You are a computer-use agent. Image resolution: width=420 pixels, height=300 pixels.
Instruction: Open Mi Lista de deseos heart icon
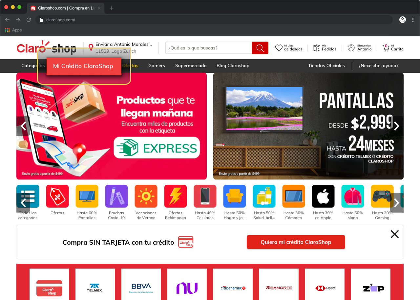click(279, 48)
